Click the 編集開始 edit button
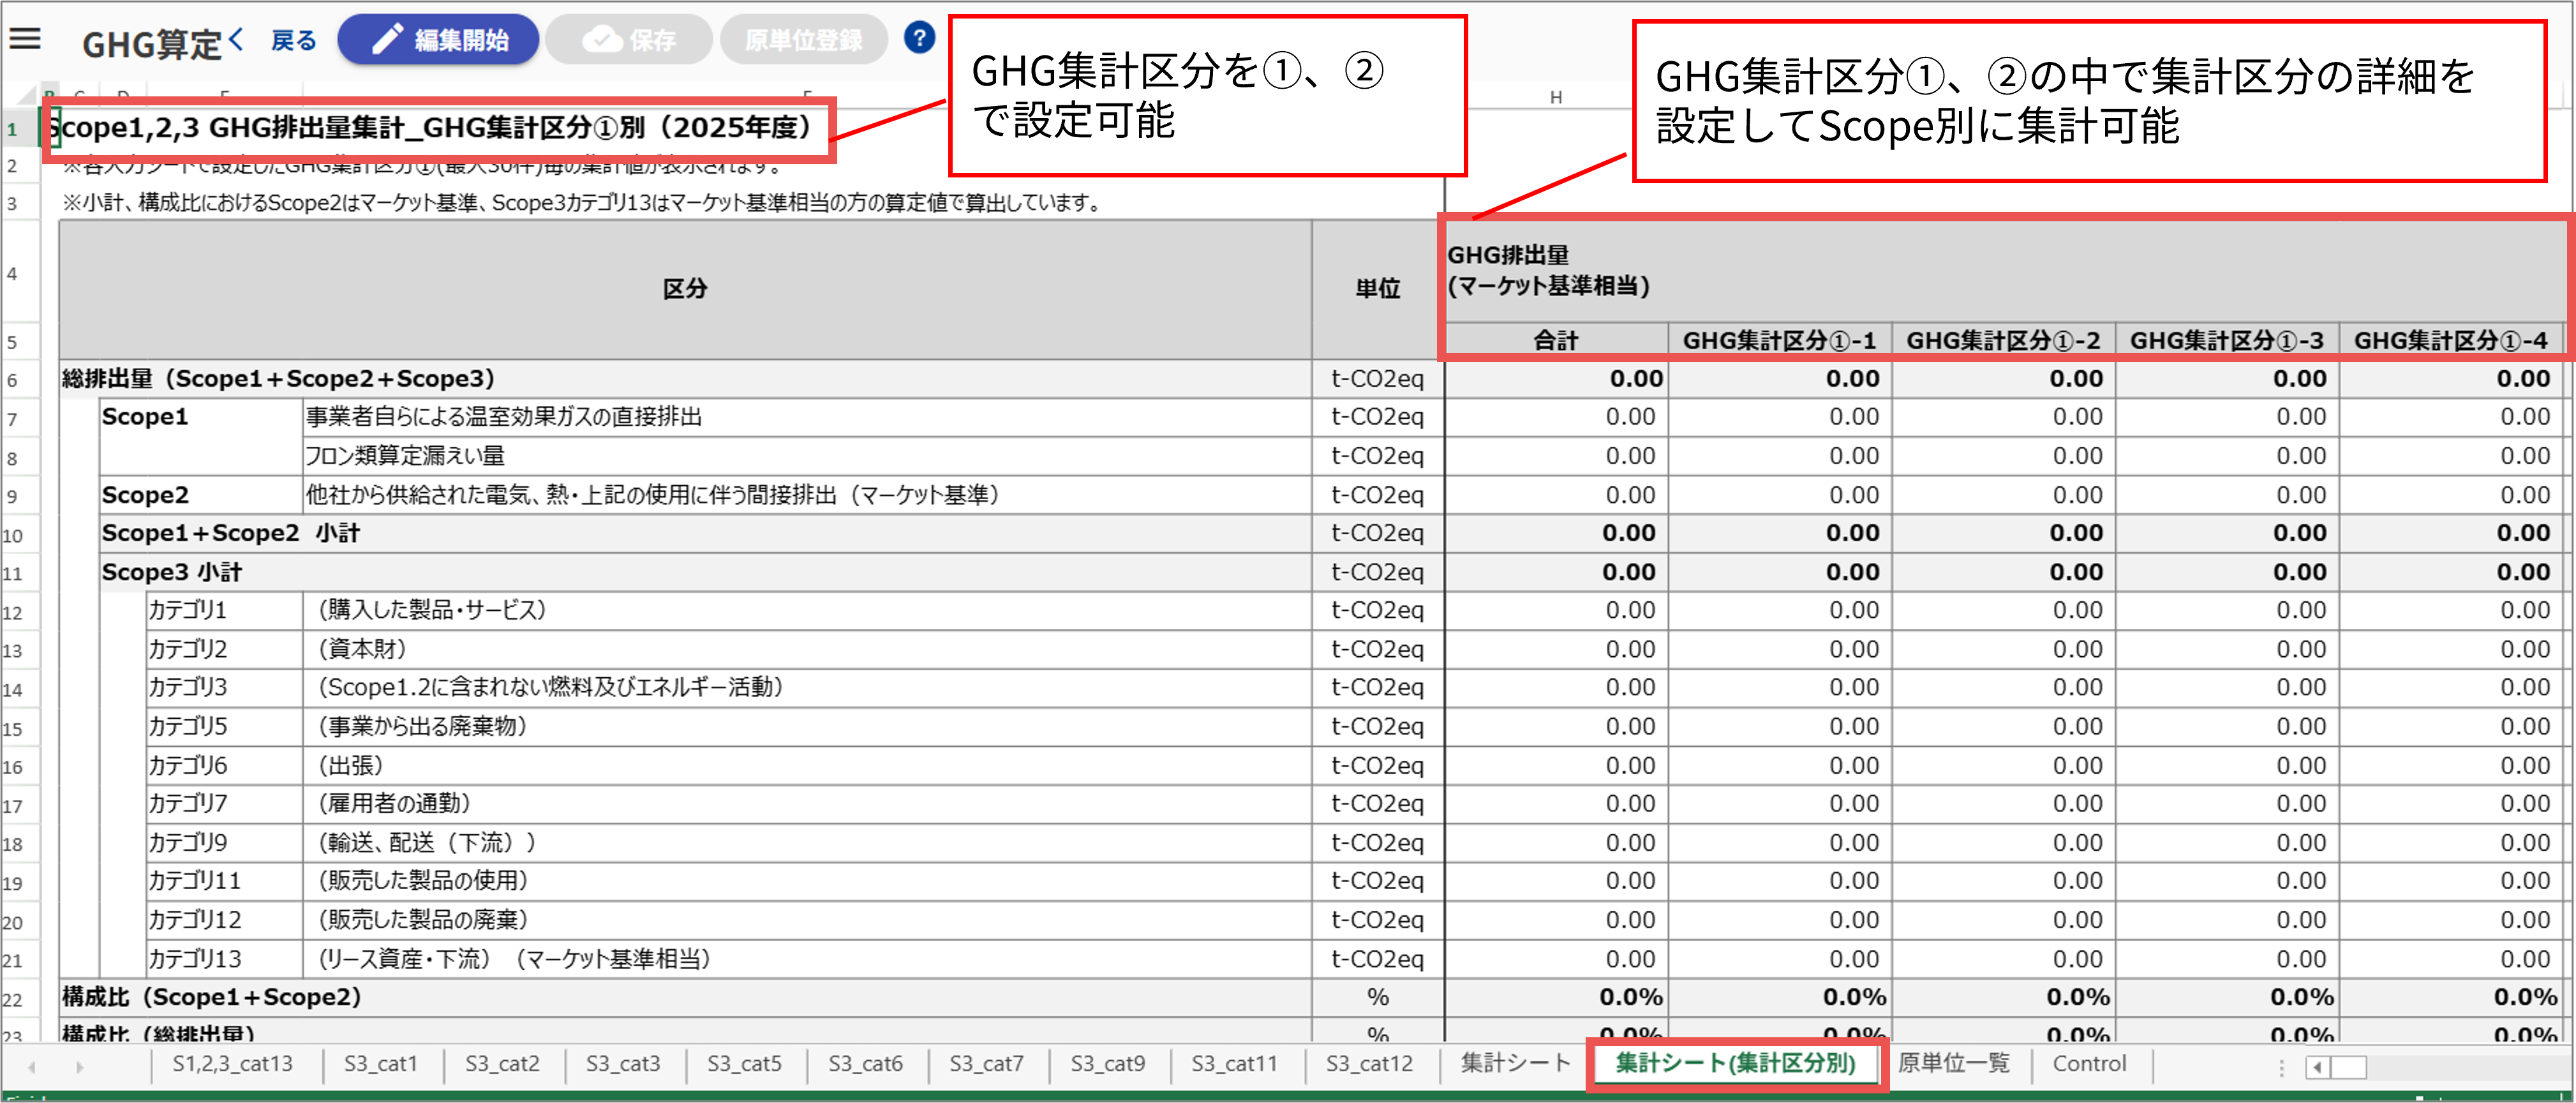 [438, 40]
